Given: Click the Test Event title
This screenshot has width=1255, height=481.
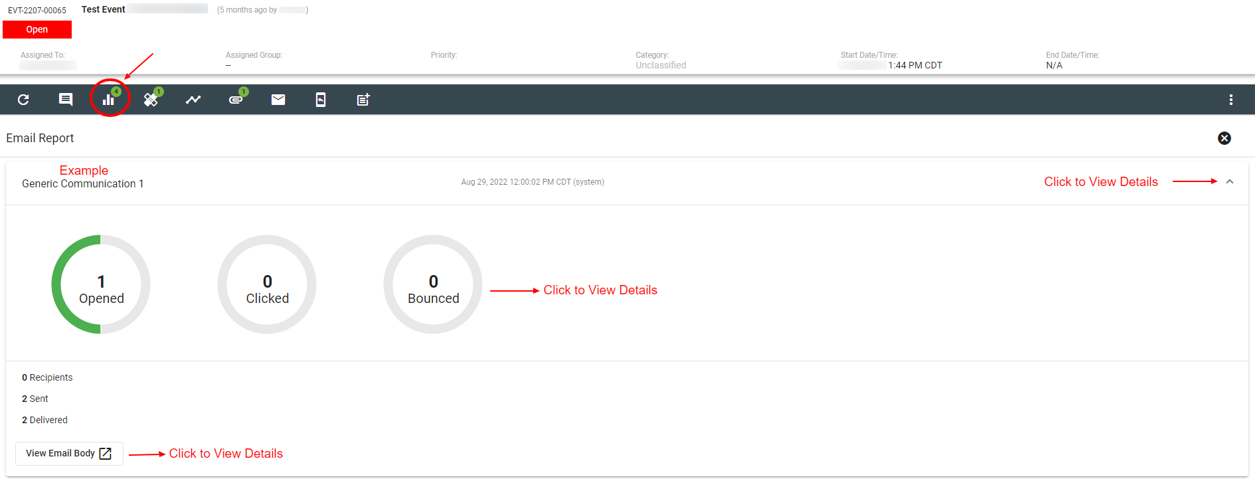Looking at the screenshot, I should 104,9.
